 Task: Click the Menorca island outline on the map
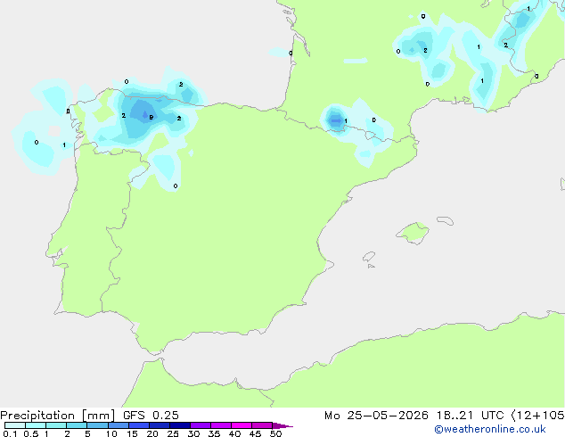click(x=446, y=220)
